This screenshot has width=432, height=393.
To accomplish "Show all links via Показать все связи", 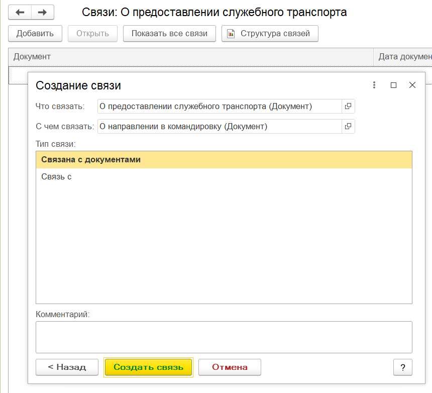I will (169, 33).
